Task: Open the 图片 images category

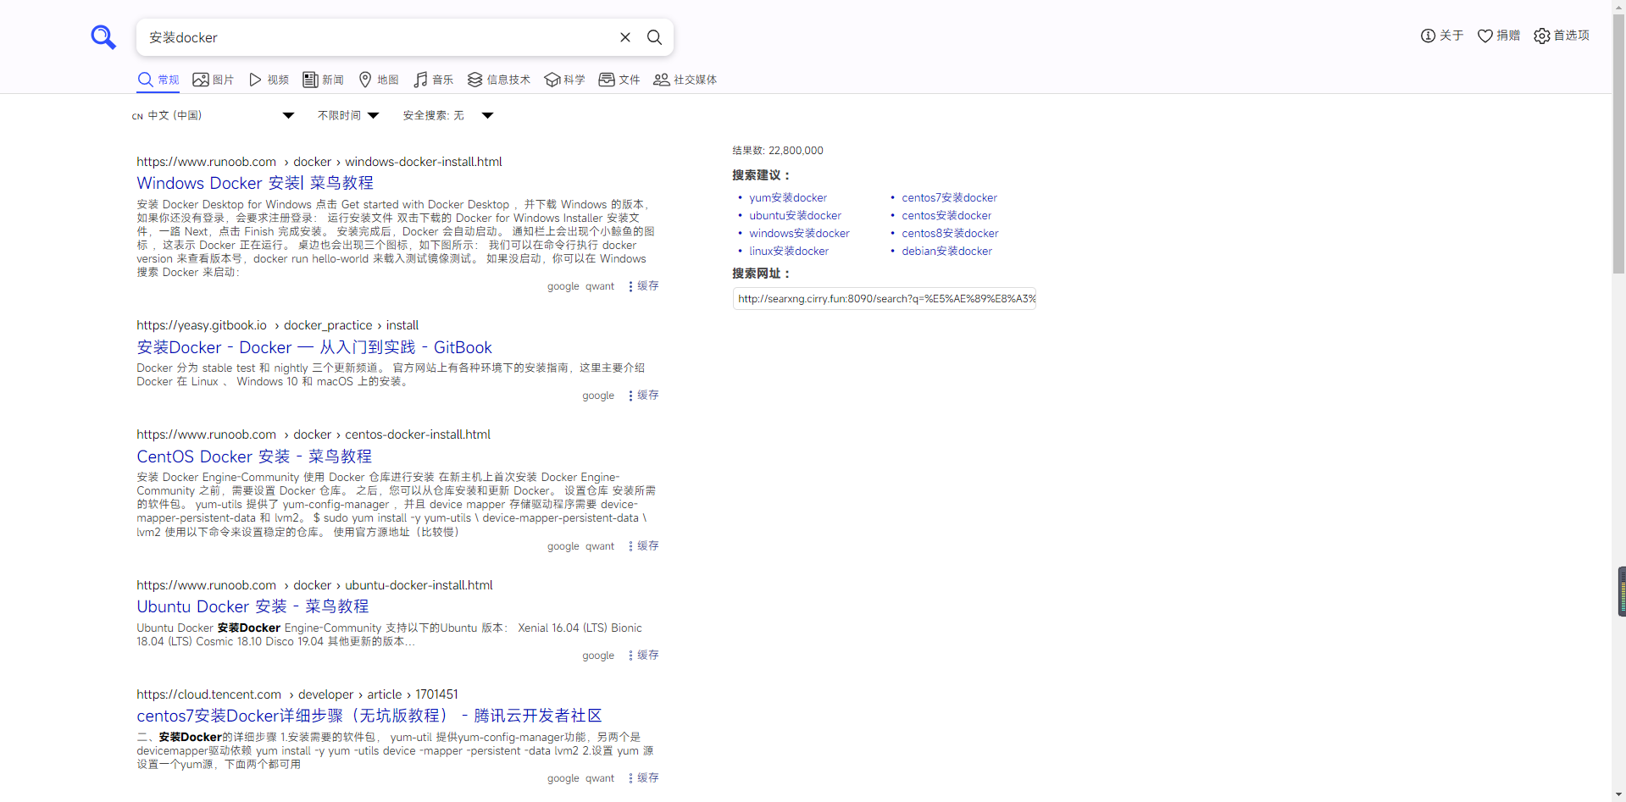Action: (214, 80)
